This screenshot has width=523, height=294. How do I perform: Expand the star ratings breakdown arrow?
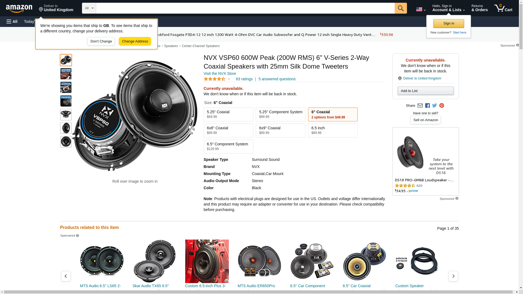(x=229, y=79)
